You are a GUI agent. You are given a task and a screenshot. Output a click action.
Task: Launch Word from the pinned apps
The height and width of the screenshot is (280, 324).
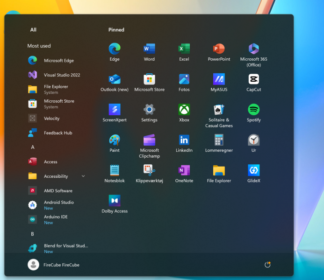coord(149,52)
